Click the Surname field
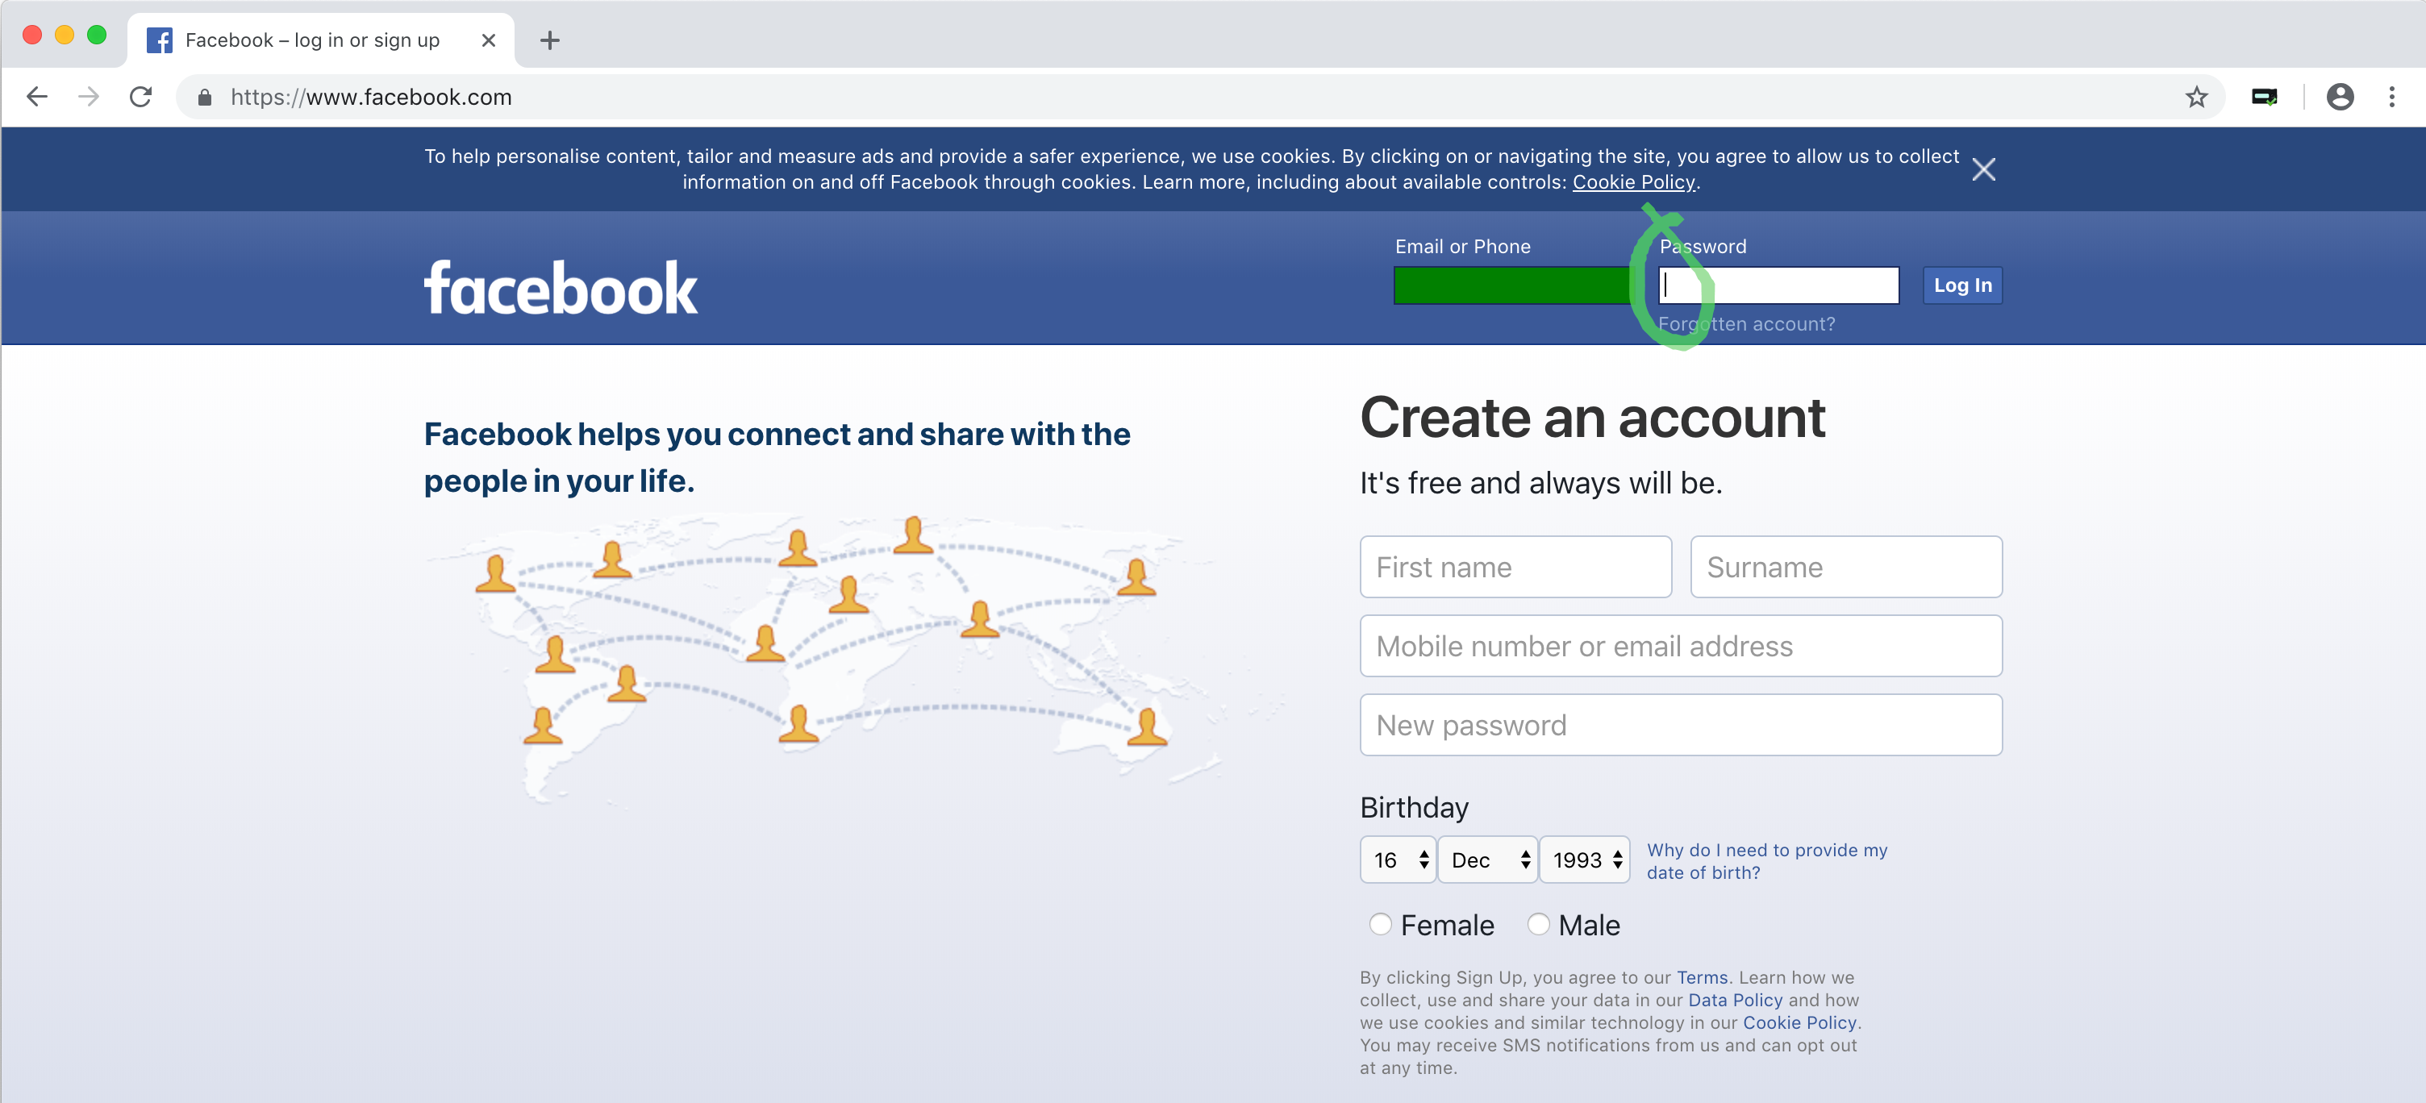Screen dimensions: 2426x1103 click(x=1846, y=567)
